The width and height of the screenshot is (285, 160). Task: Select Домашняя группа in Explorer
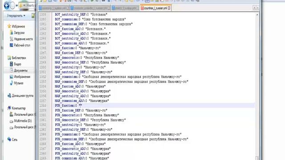click(20, 96)
